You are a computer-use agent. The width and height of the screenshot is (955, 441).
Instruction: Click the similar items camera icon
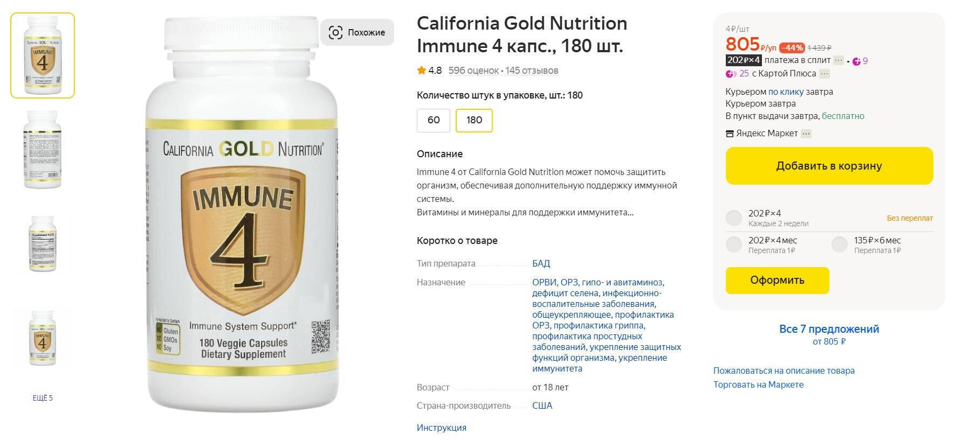(x=335, y=32)
